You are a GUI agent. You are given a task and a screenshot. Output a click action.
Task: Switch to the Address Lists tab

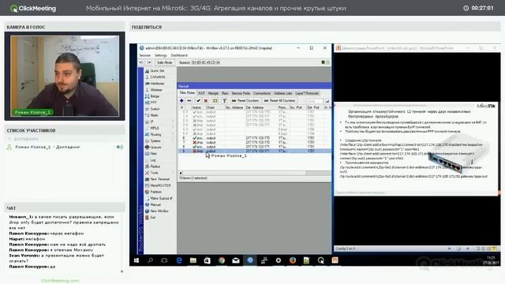[x=282, y=93]
